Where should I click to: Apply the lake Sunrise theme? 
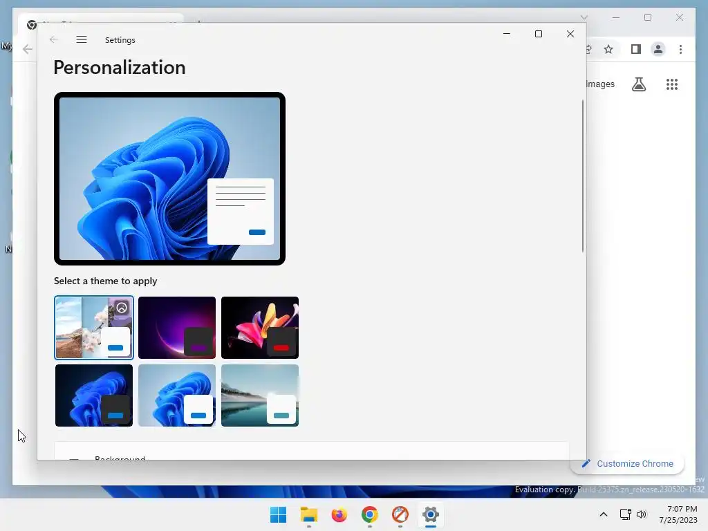click(260, 395)
